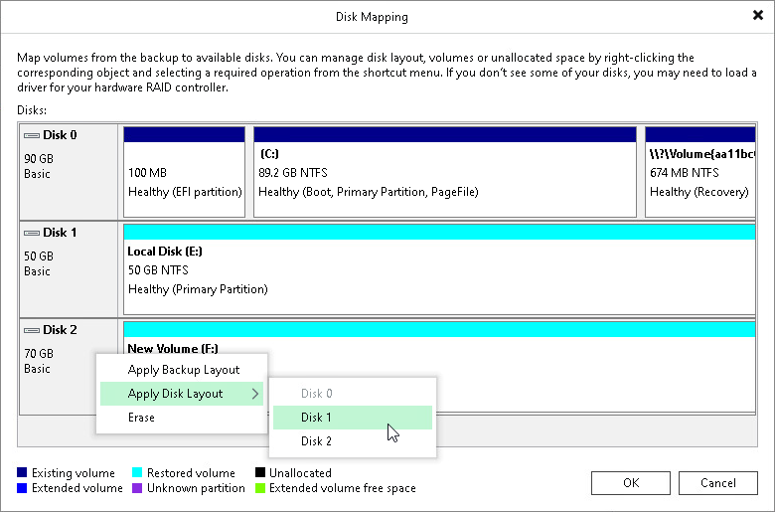Click the 'Restored volume' legend label

click(191, 473)
